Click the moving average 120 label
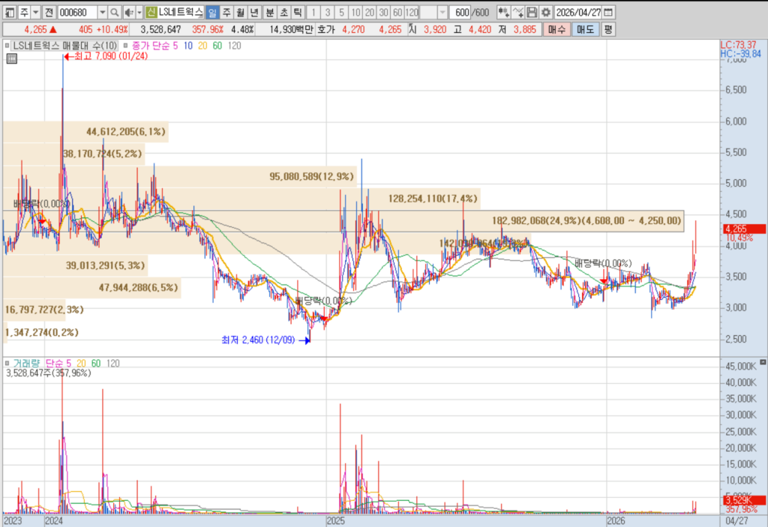The height and width of the screenshot is (527, 768). (235, 46)
